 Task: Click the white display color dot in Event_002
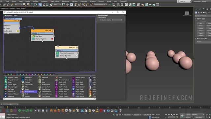click(76, 56)
